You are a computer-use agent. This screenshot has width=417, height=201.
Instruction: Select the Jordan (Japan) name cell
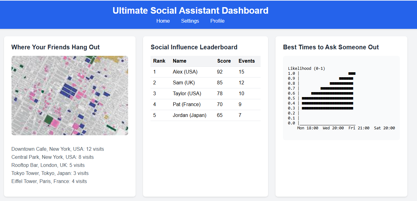[189, 115]
